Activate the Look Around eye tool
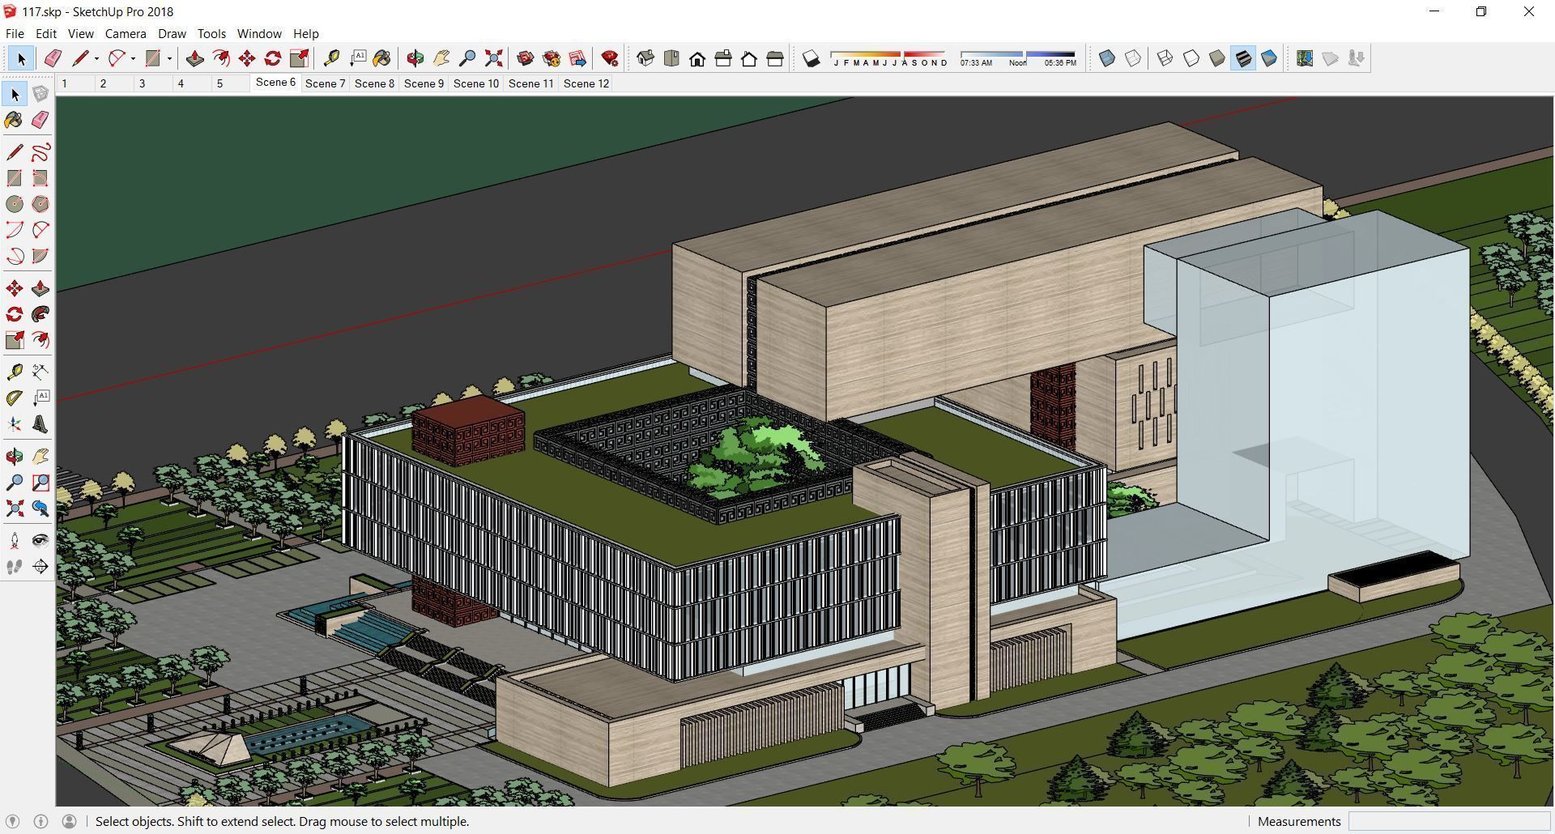The image size is (1555, 834). pyautogui.click(x=40, y=541)
